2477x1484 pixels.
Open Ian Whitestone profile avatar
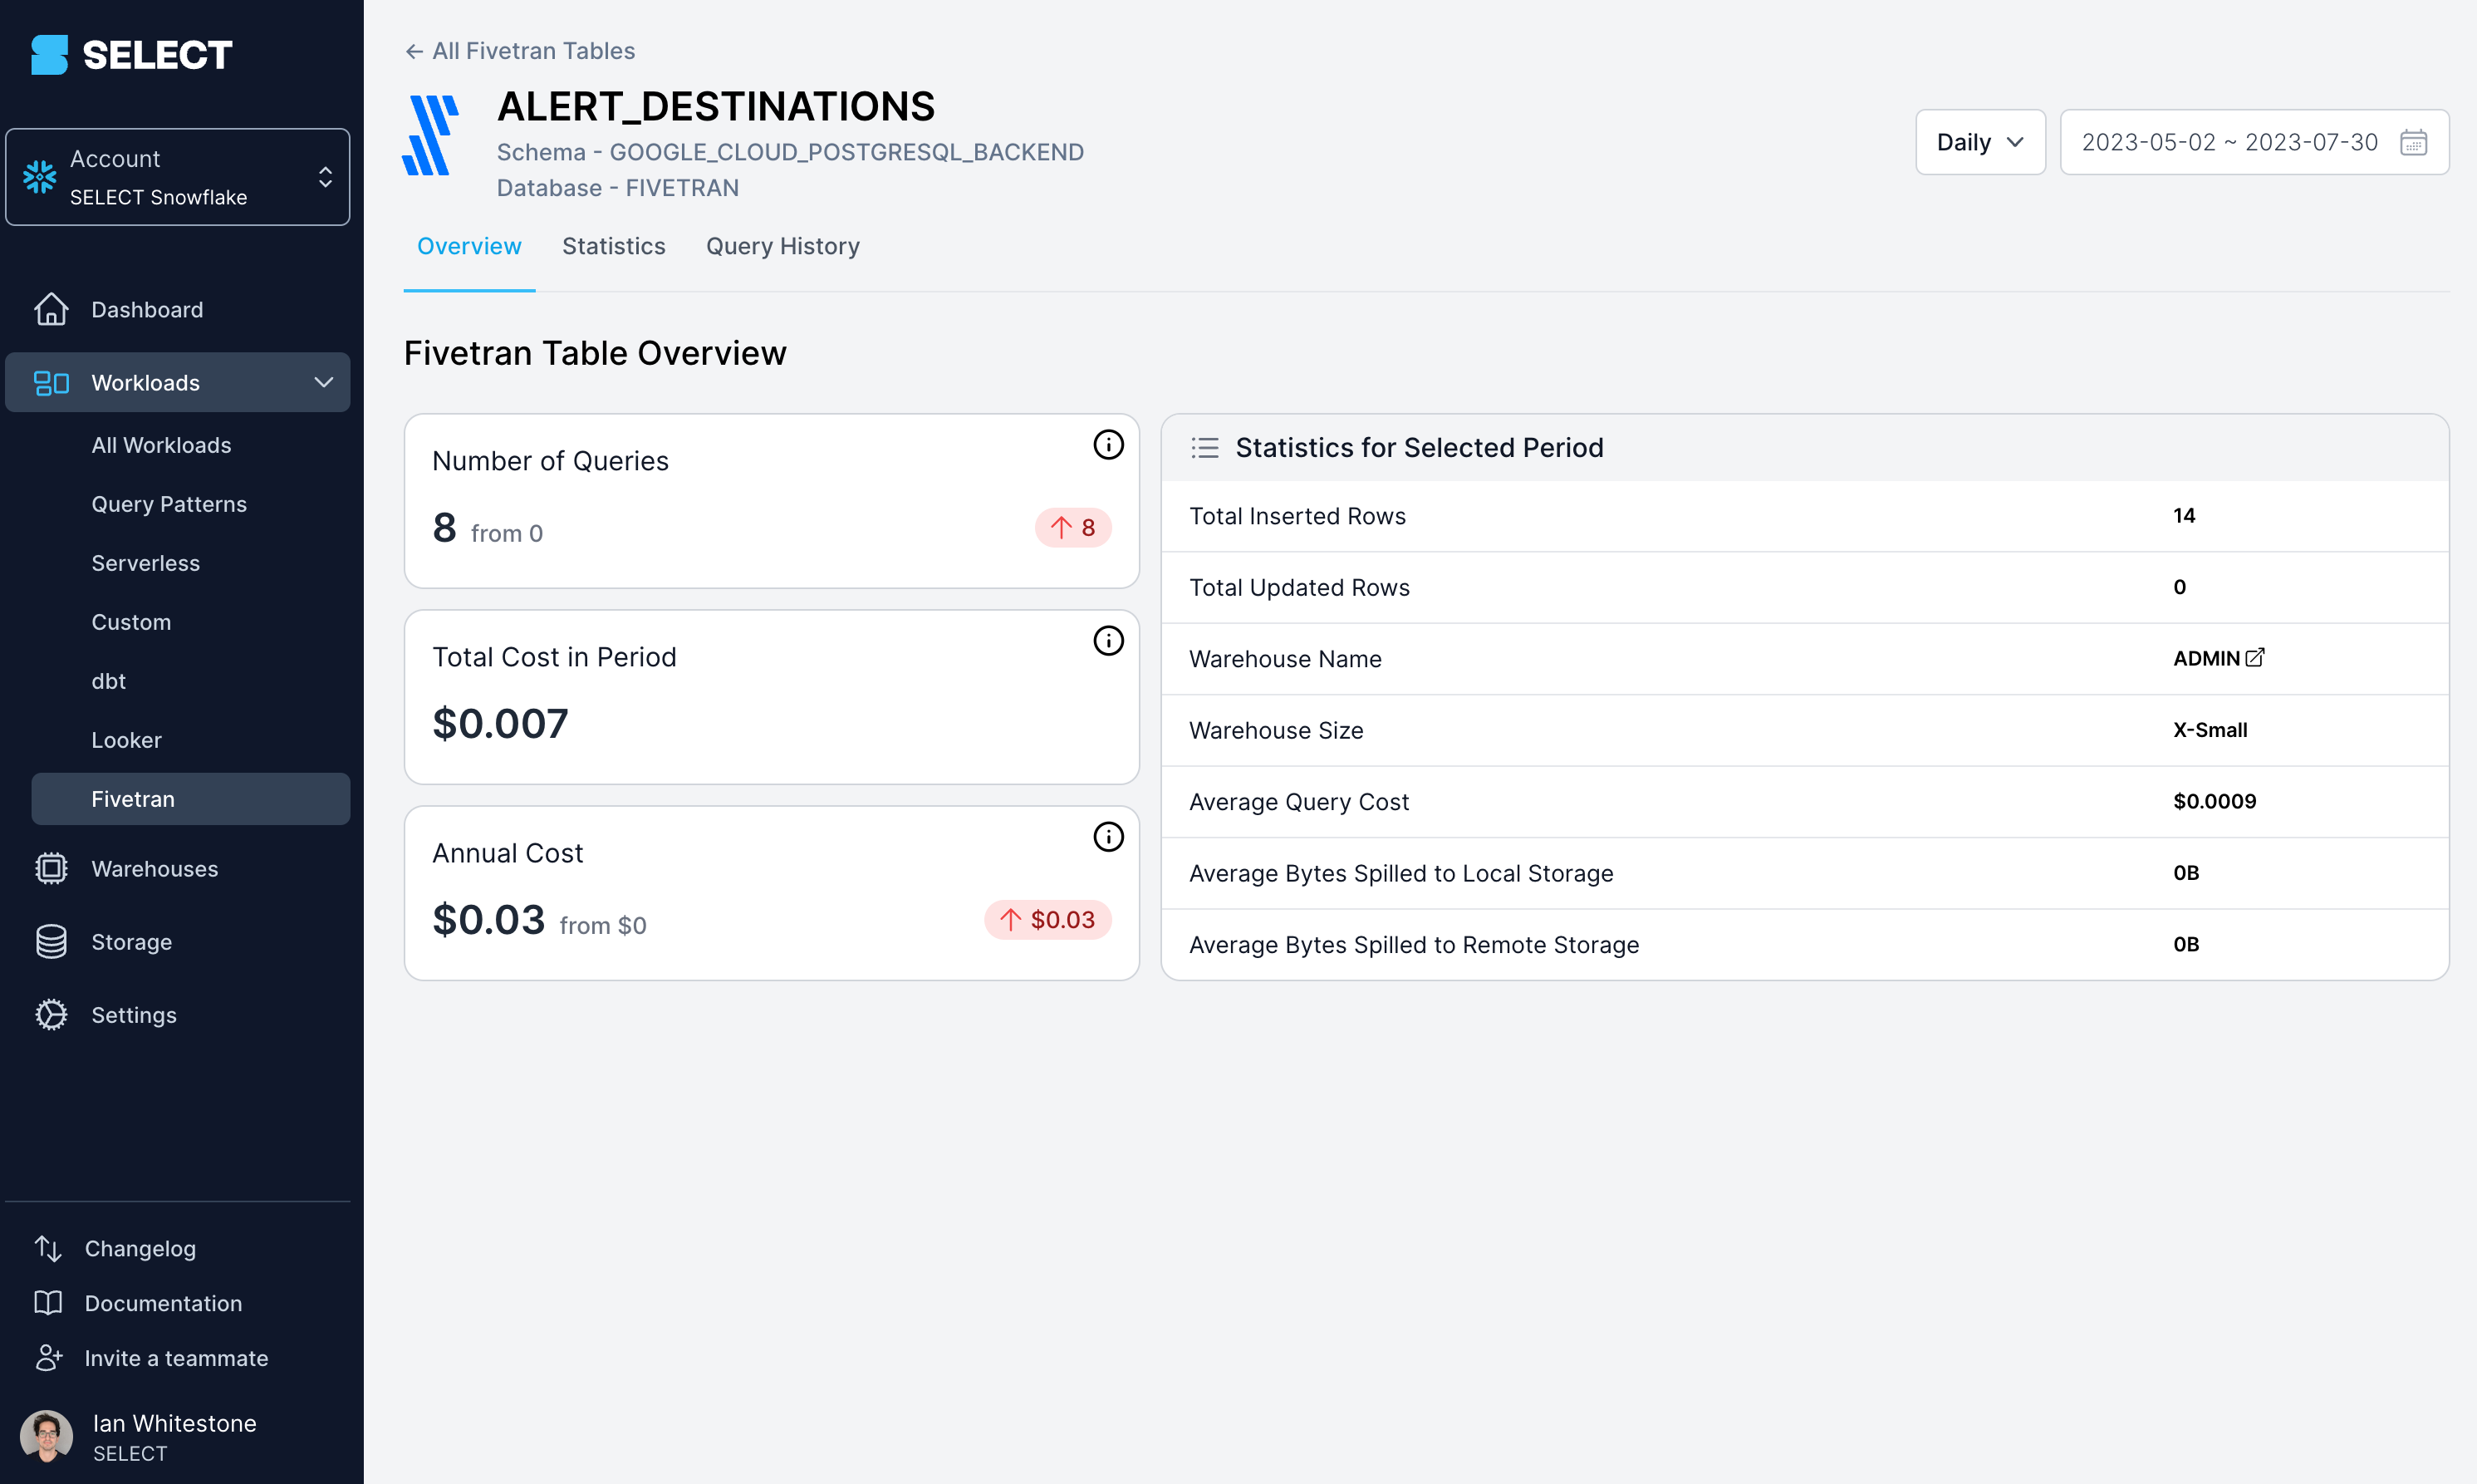pos(46,1437)
